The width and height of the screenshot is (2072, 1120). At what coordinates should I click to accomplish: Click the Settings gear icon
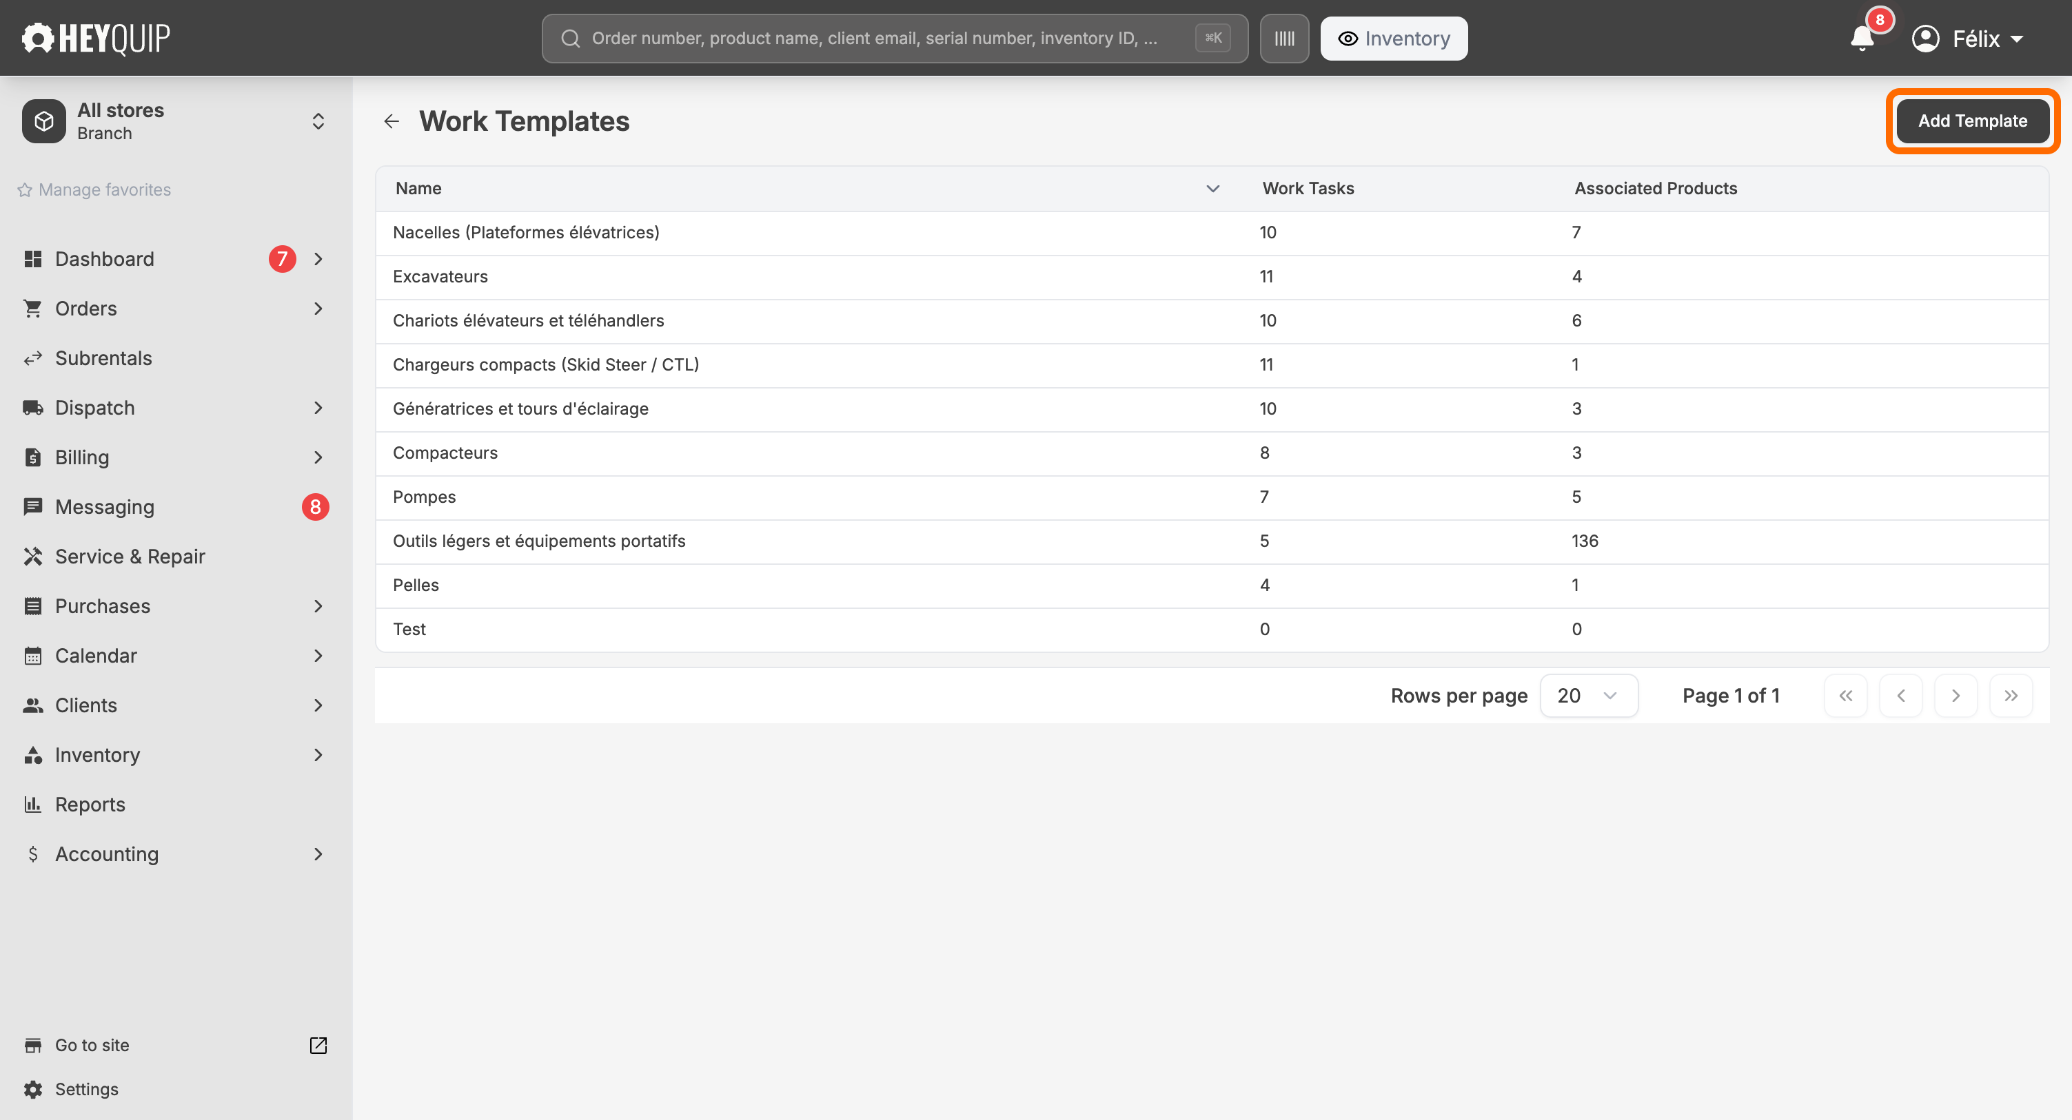(x=33, y=1090)
